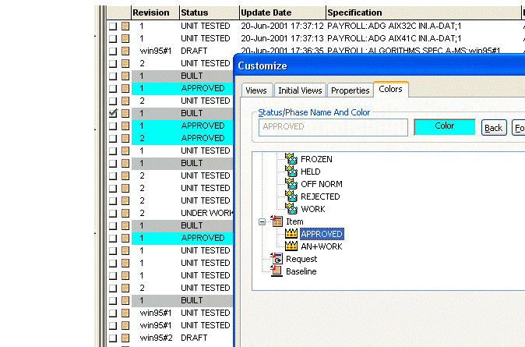Viewport: 525px width, 347px height.
Task: Go to the Properties tab
Action: click(x=350, y=90)
